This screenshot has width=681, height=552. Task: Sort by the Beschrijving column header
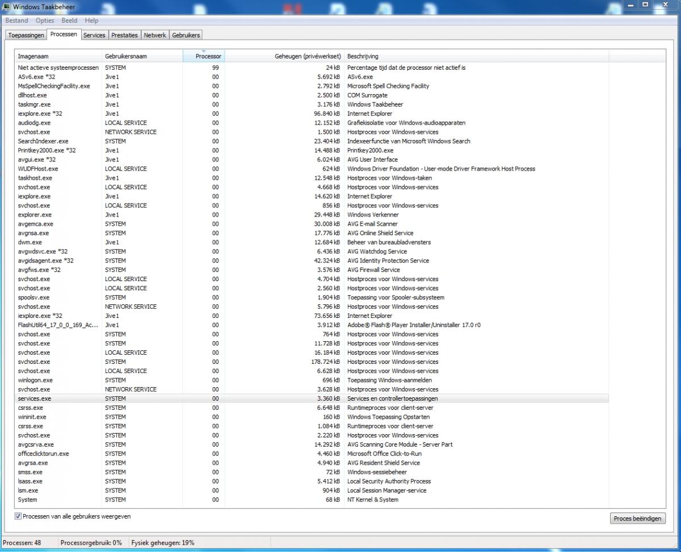[x=476, y=56]
